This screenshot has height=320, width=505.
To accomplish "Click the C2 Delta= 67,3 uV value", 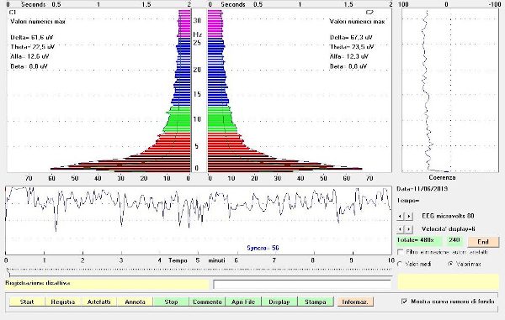I will [x=351, y=37].
